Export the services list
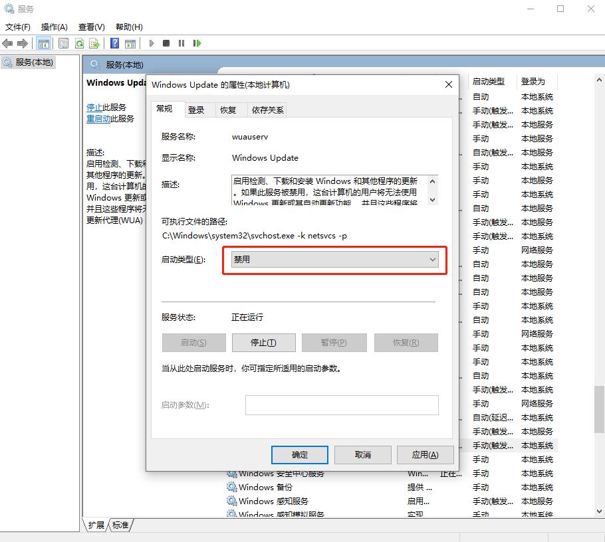The height and width of the screenshot is (542, 605). click(x=95, y=43)
